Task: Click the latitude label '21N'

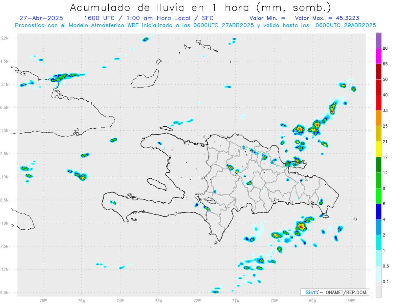Action: (x=6, y=84)
